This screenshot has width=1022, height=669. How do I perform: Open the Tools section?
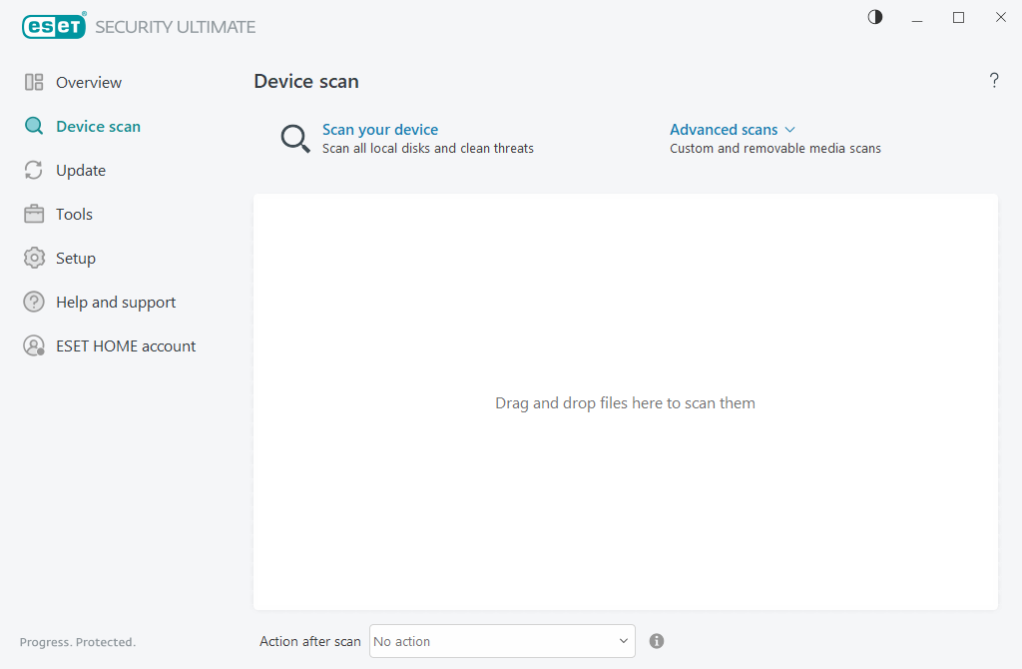[74, 214]
